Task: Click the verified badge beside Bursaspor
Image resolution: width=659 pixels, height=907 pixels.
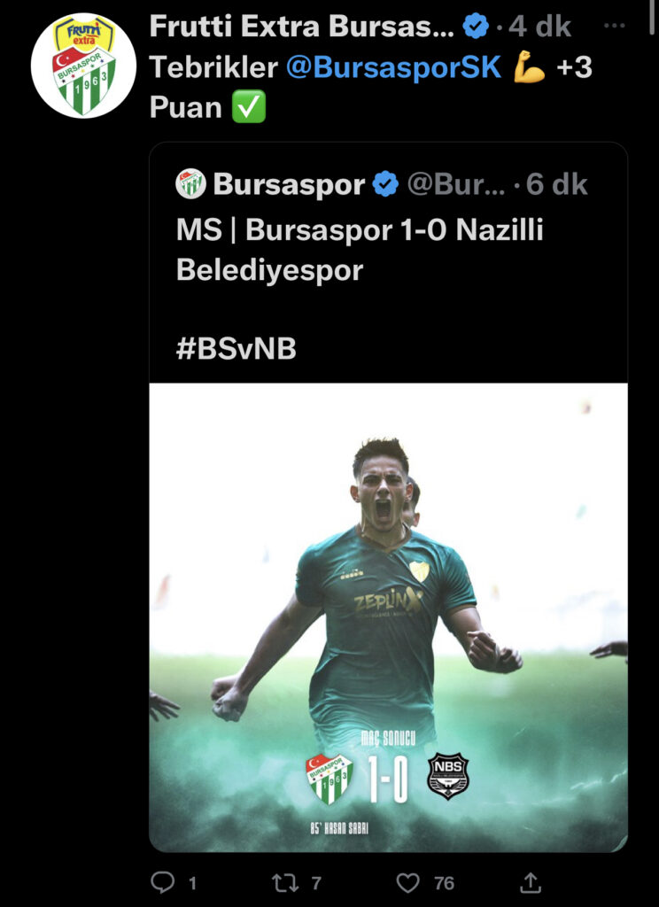Action: [384, 184]
